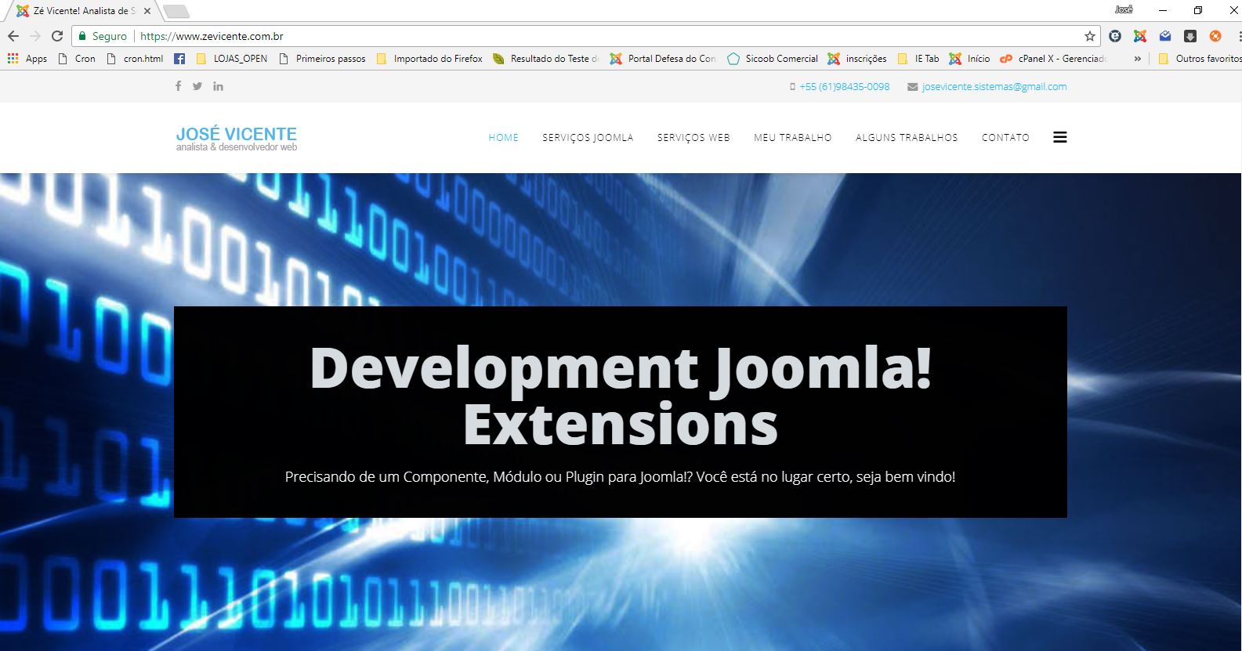
Task: Open the cron.html bookmark
Action: [x=135, y=59]
